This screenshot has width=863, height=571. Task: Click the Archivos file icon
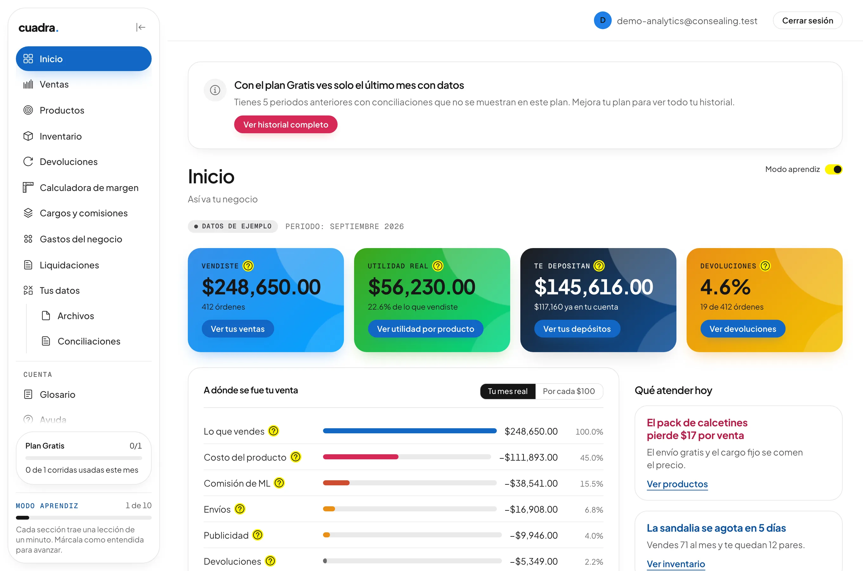[x=46, y=316]
